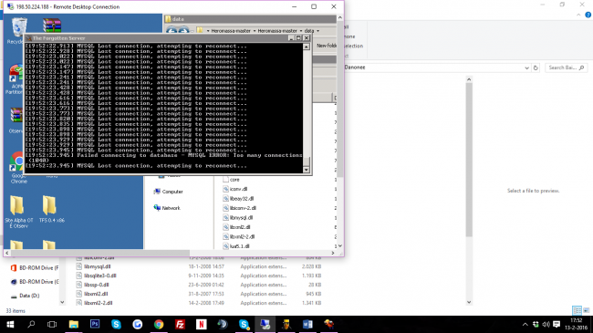Select lua5.1.dll in the remote data folder
Viewport: 593px width, 333px height.
(236, 246)
